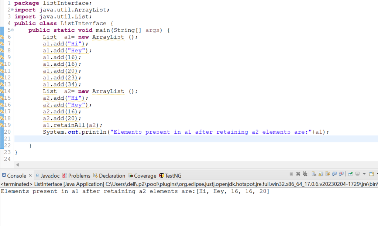The width and height of the screenshot is (378, 226).
Task: Toggle show console when standard error changes
Action: click(x=341, y=174)
